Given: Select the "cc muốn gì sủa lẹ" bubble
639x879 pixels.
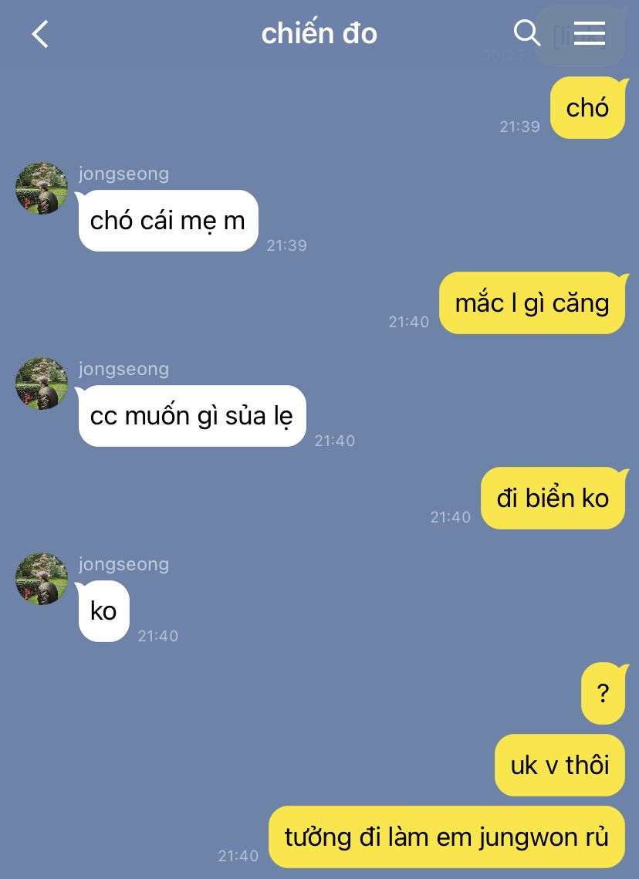Looking at the screenshot, I should point(191,416).
